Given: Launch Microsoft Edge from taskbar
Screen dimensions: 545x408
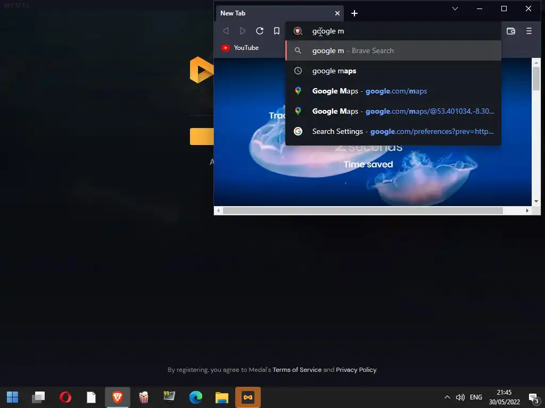Looking at the screenshot, I should pyautogui.click(x=196, y=397).
